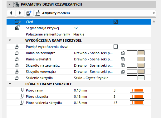This screenshot has width=161, height=118.
Task: Open orange pen color for Pióro szklenia skrzydła
Action: [x=137, y=103]
